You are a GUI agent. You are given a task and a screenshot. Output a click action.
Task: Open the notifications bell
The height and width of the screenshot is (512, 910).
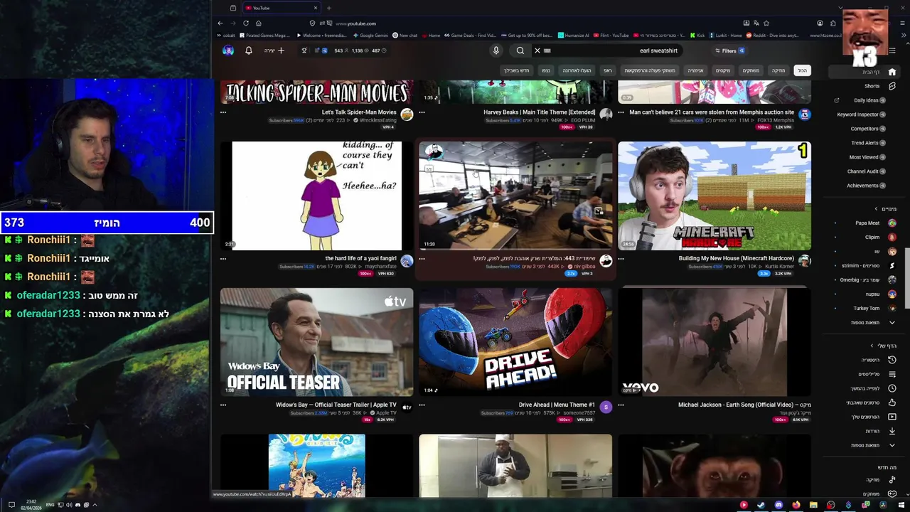point(249,50)
